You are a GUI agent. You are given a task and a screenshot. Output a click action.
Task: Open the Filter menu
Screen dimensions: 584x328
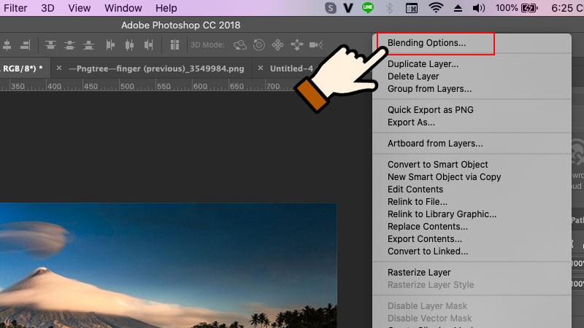click(15, 8)
